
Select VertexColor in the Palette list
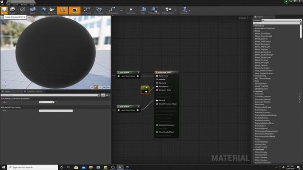tap(260, 144)
